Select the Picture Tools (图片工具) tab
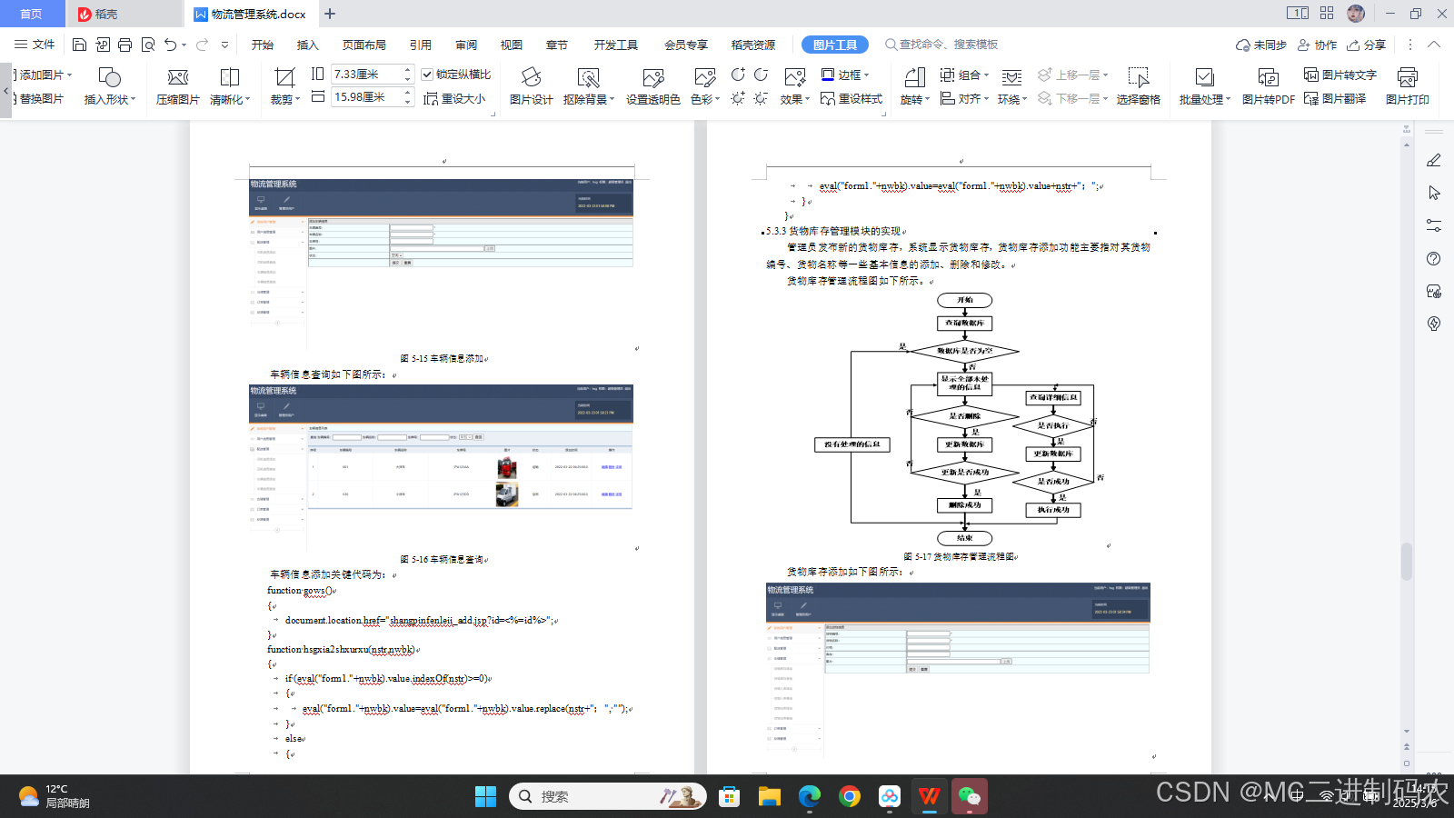Screen dimensions: 1454x818 835,45
